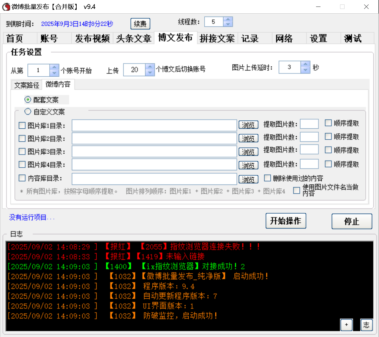The image size is (379, 337).
Task: Select the 配套文案 radio button
Action: (28, 100)
